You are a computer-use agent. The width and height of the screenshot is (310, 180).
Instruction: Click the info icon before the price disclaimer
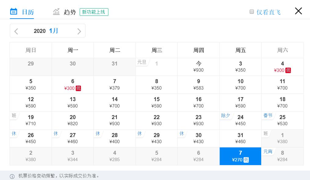12,176
